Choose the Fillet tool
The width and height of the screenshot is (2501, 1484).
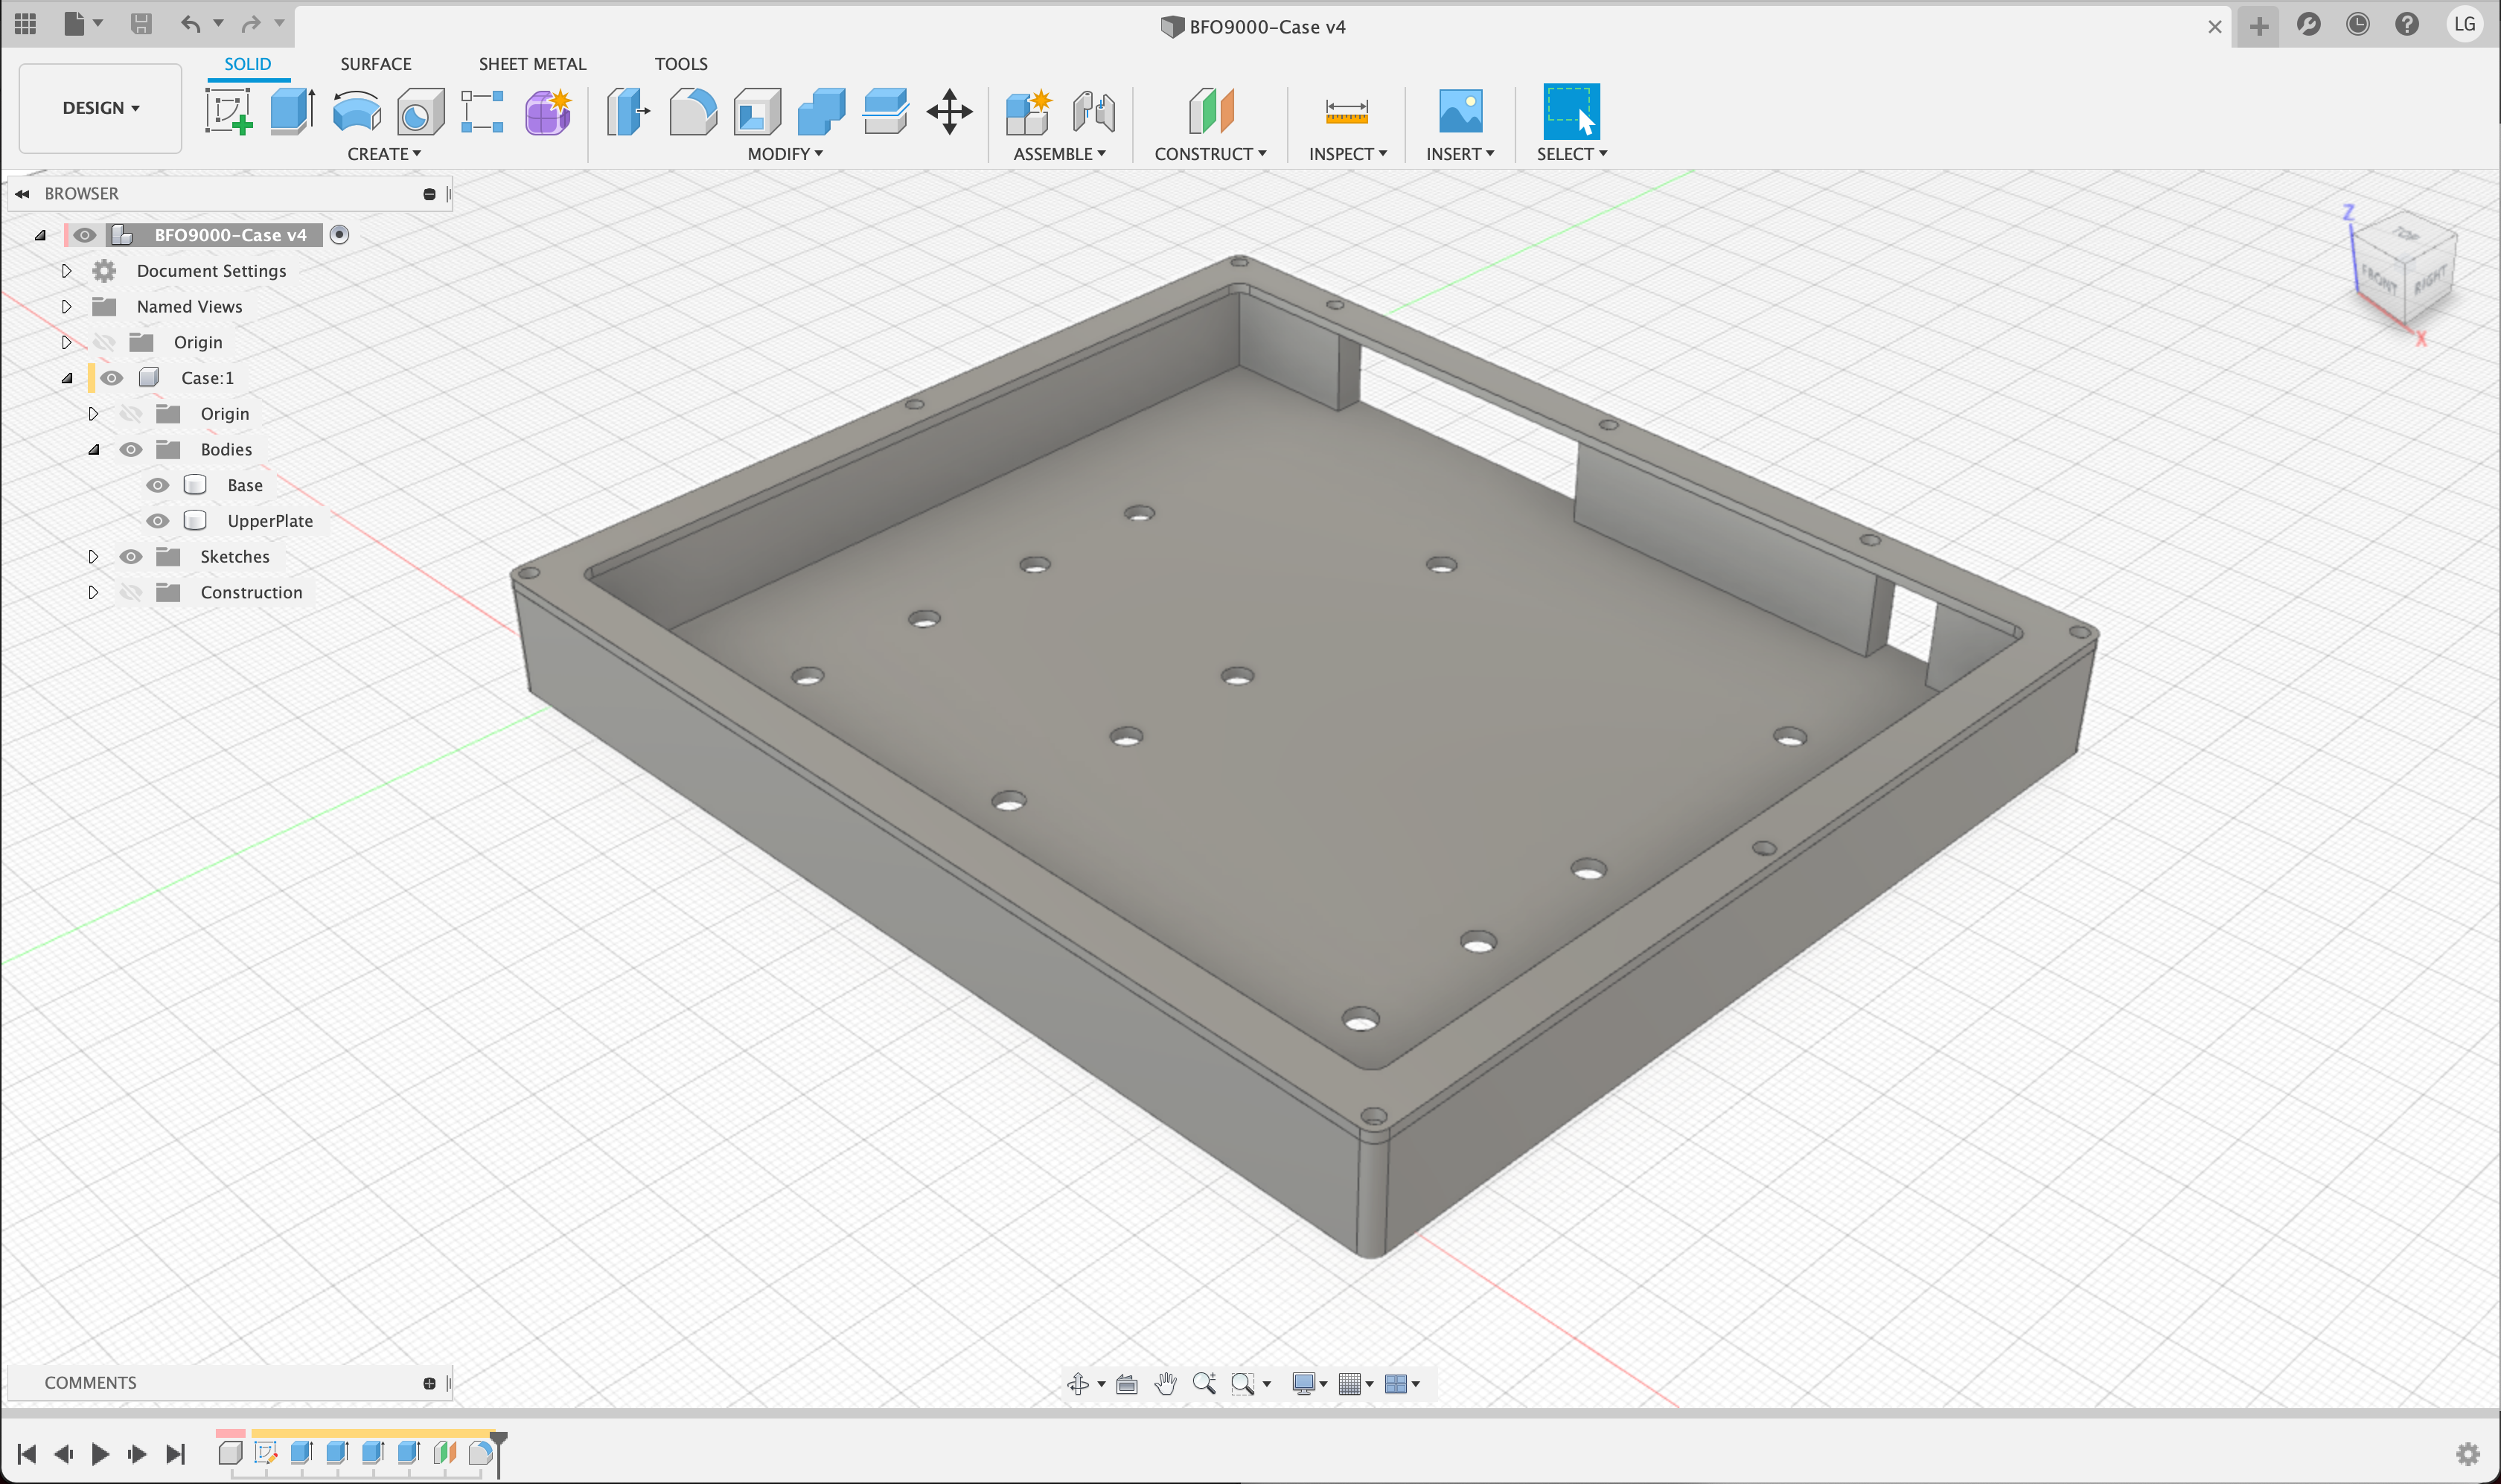tap(692, 110)
